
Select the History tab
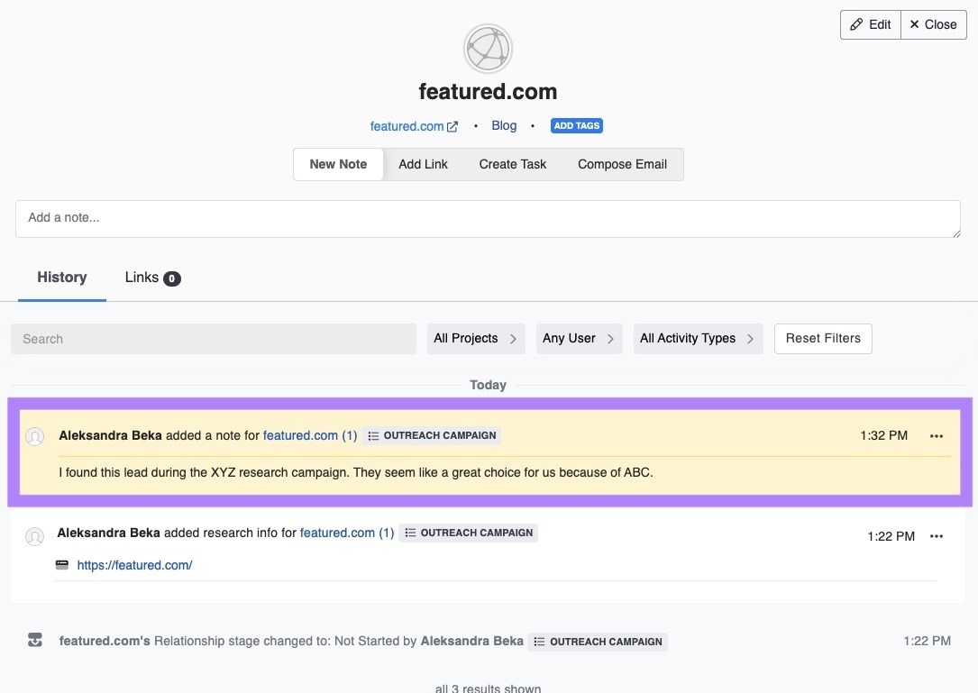pos(61,277)
